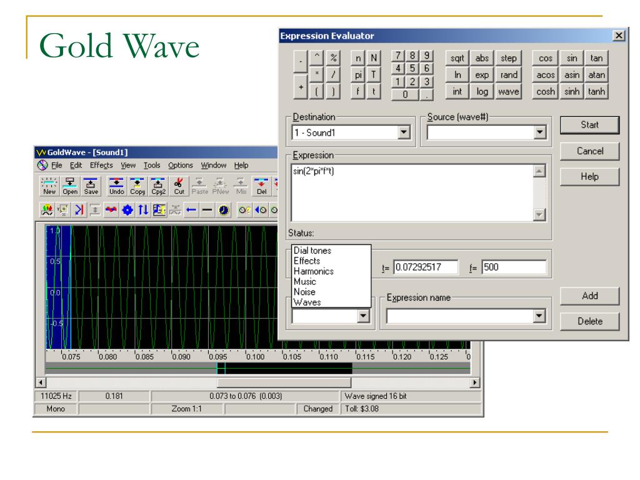This screenshot has height=480, width=640.
Task: Open the Options menu
Action: tap(181, 165)
